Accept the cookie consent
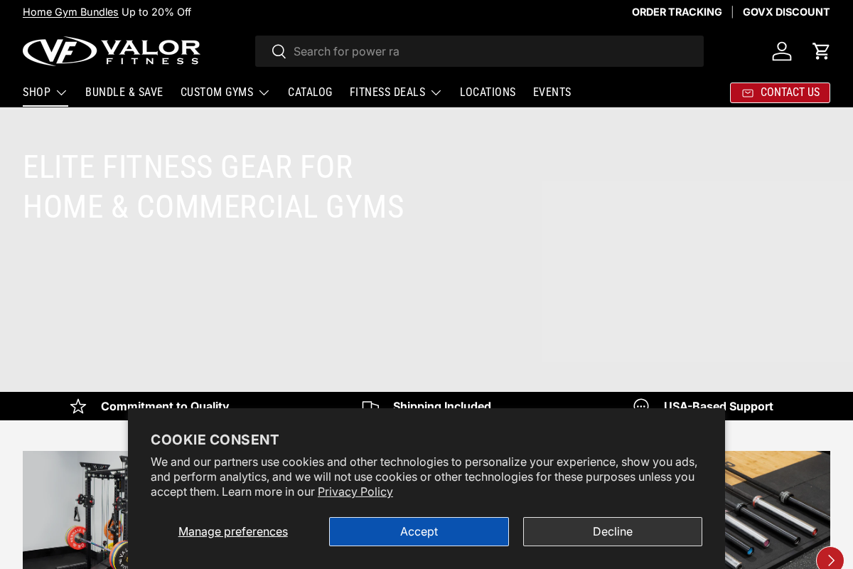This screenshot has width=853, height=569. coord(419,531)
